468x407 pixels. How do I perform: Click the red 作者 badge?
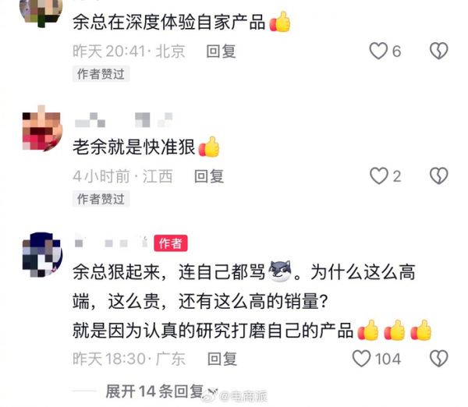coord(170,243)
